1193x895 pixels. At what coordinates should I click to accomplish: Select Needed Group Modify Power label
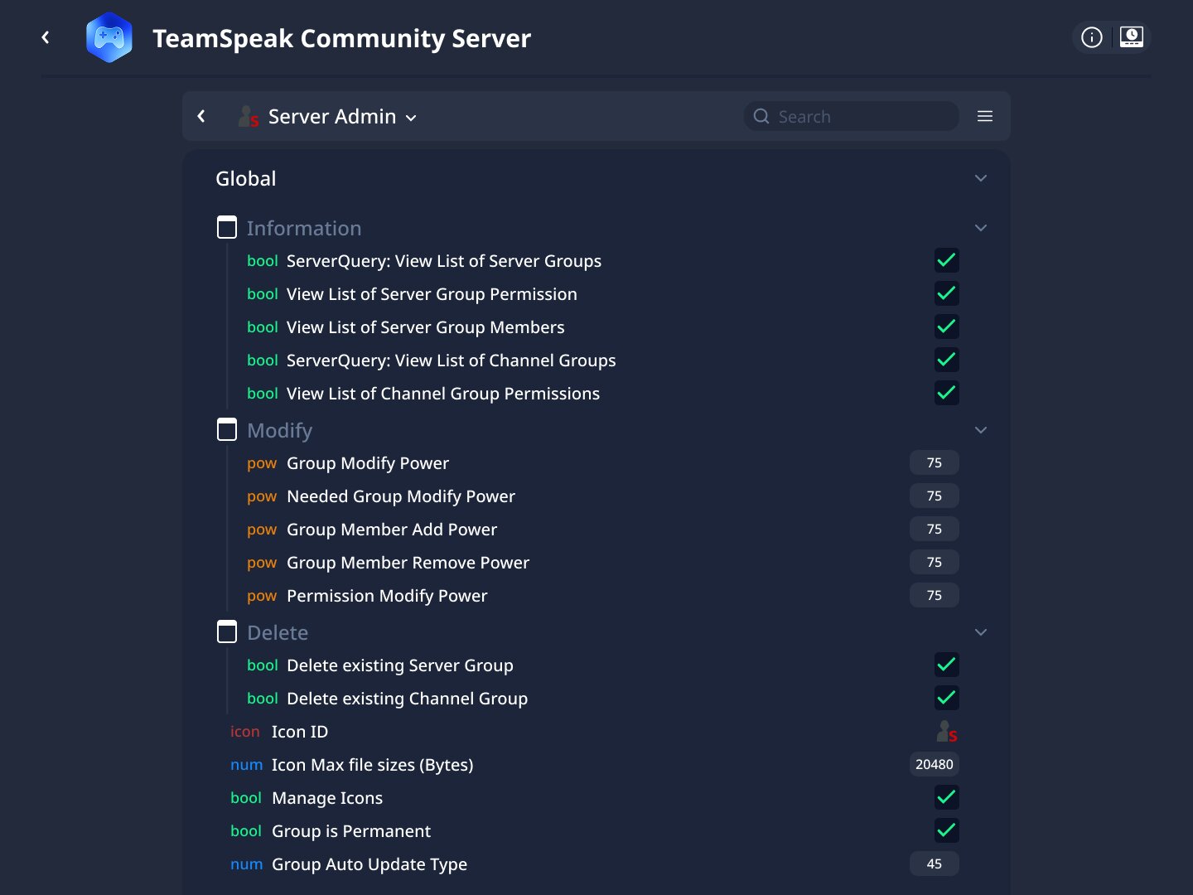point(401,496)
